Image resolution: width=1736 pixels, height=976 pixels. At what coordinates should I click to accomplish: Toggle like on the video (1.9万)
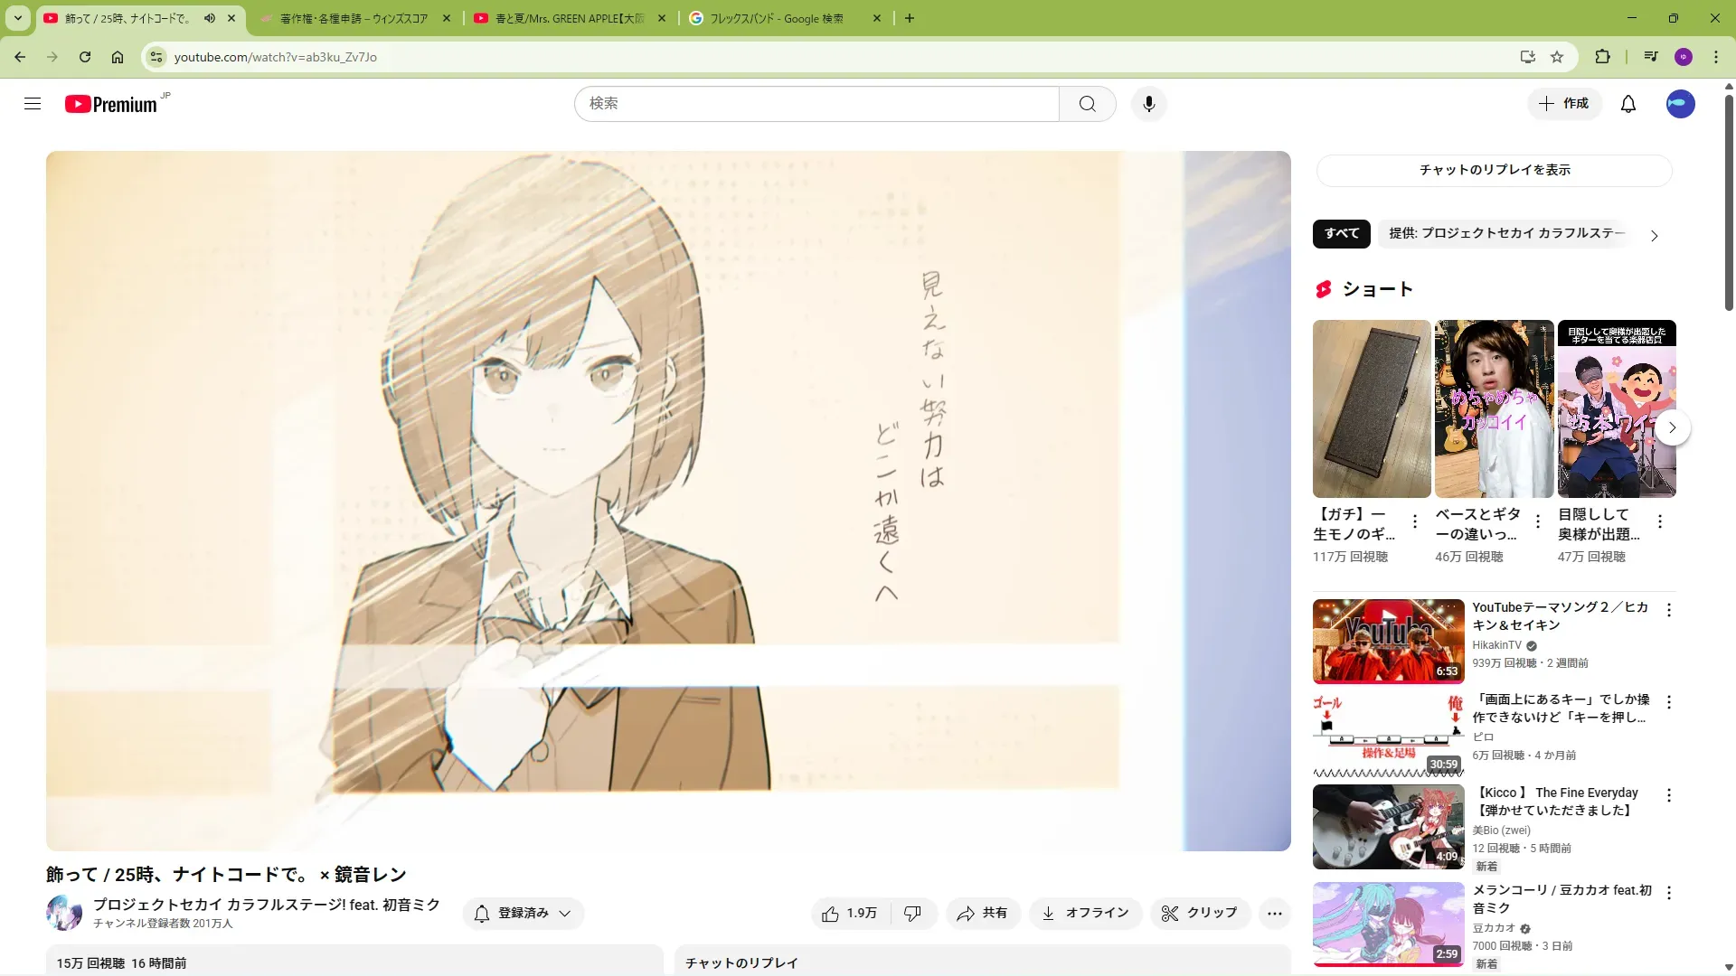point(850,914)
